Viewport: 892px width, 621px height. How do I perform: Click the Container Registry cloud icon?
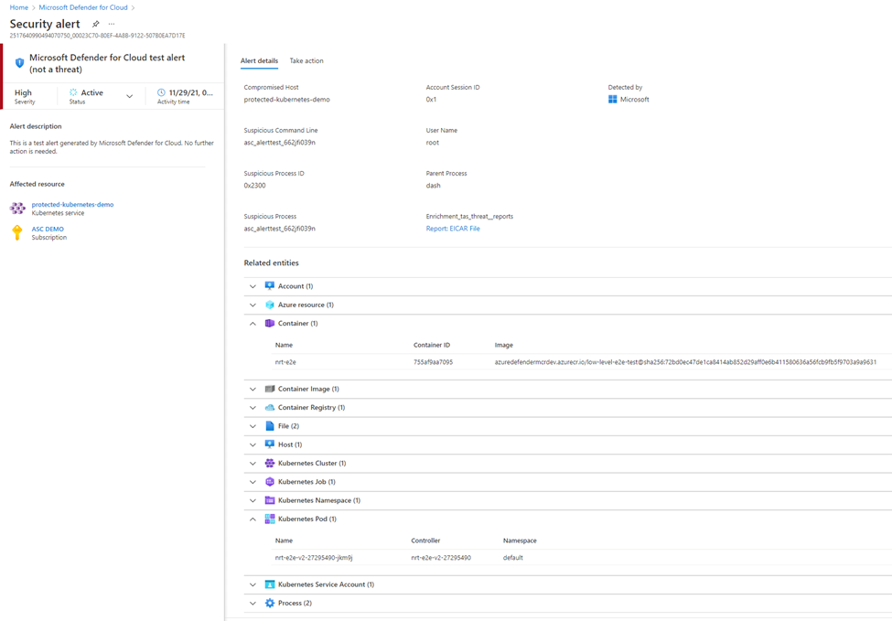270,408
